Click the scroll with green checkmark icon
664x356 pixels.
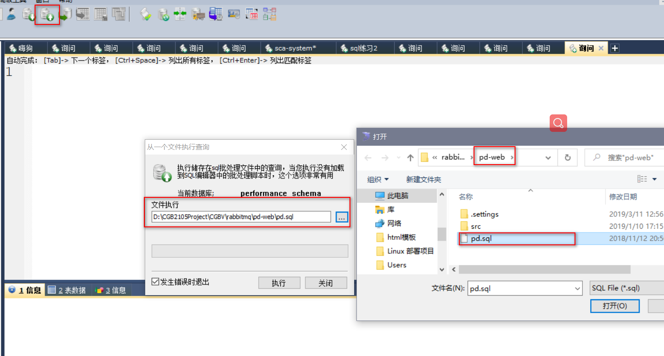pyautogui.click(x=146, y=14)
